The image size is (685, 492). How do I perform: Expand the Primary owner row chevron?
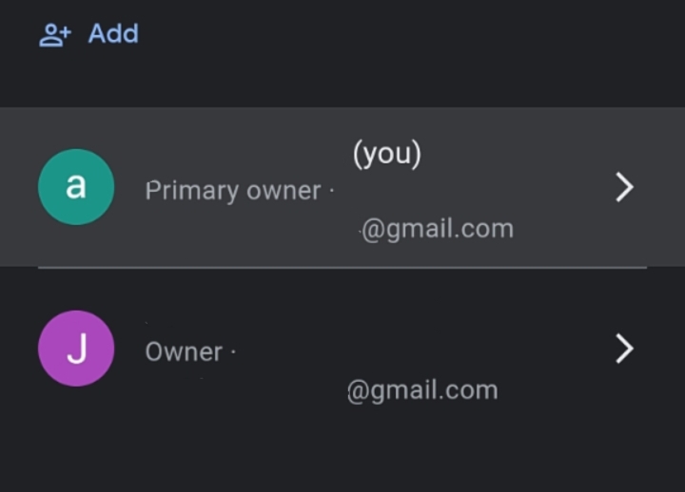point(625,187)
